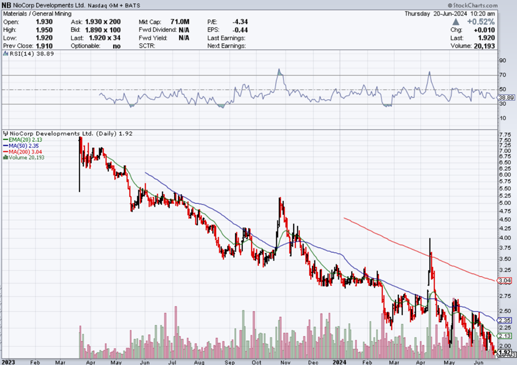Click the green 2.13 EMA price-axis tag
The image size is (517, 365).
[x=504, y=336]
